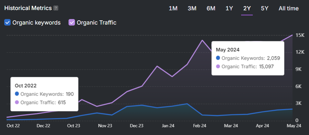The image size is (309, 135).
Task: Uncheck the Organic keywords checkbox
Action: [x=7, y=23]
